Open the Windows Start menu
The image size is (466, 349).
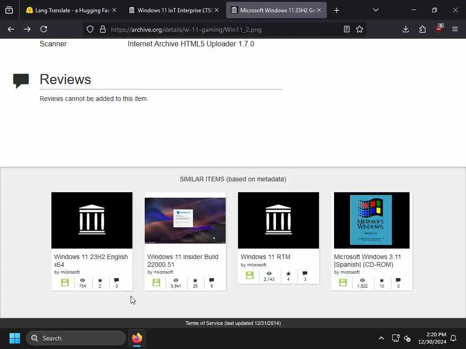(x=15, y=338)
